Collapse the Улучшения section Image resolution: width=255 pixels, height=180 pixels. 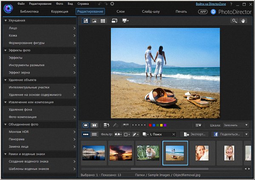point(5,20)
